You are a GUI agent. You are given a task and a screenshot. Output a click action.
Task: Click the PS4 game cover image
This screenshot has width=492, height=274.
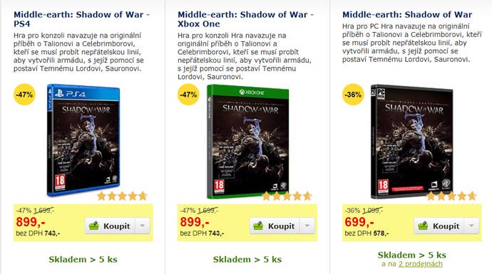[83, 140]
